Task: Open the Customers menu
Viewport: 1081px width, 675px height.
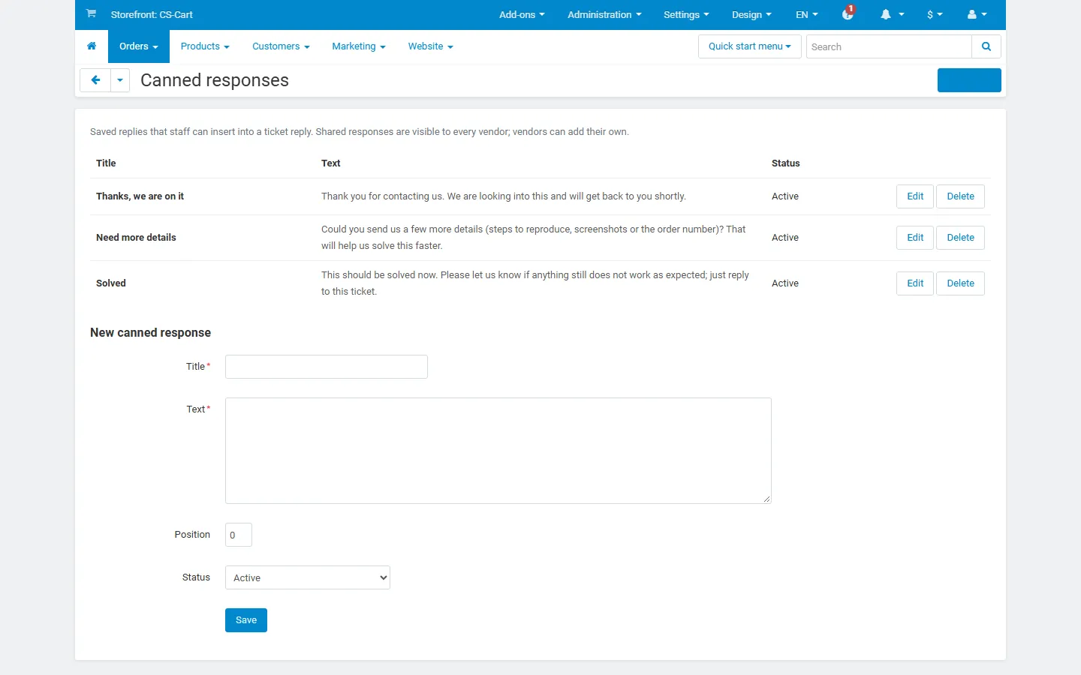Action: point(281,46)
